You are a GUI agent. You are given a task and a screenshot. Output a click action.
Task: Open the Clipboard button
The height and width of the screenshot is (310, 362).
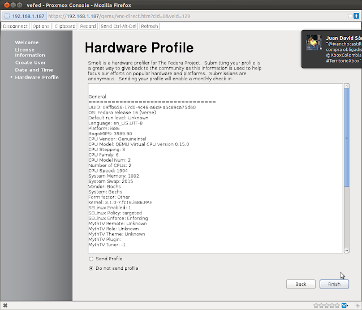[65, 26]
